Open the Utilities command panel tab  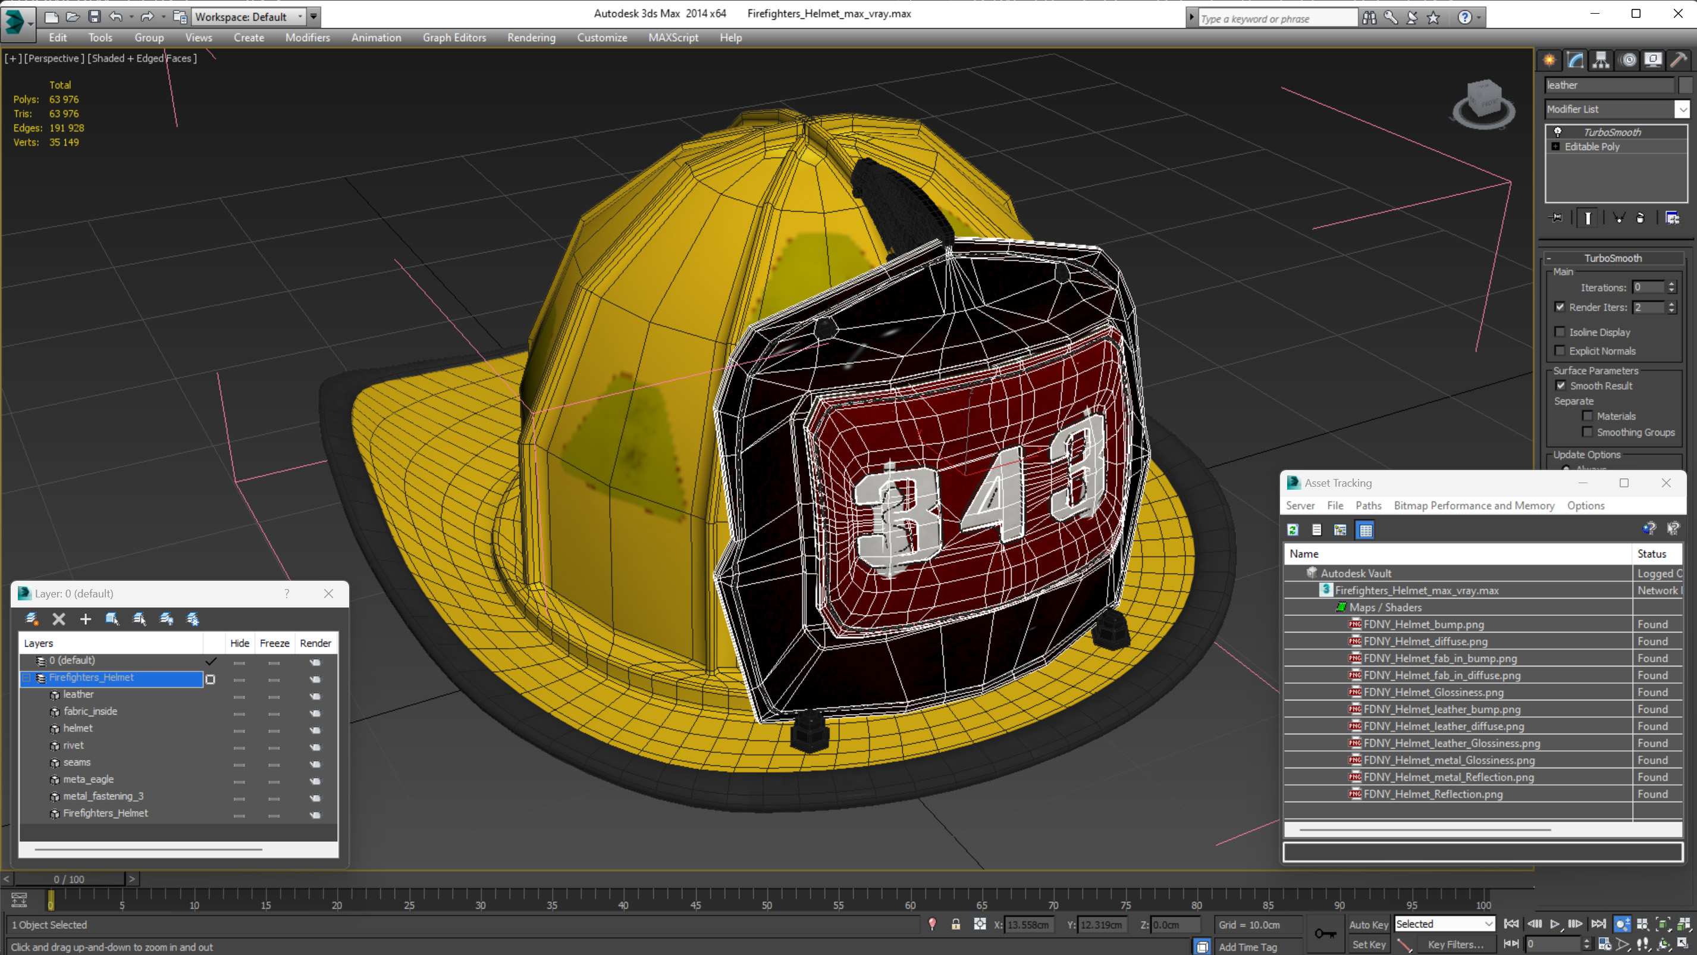1679,60
